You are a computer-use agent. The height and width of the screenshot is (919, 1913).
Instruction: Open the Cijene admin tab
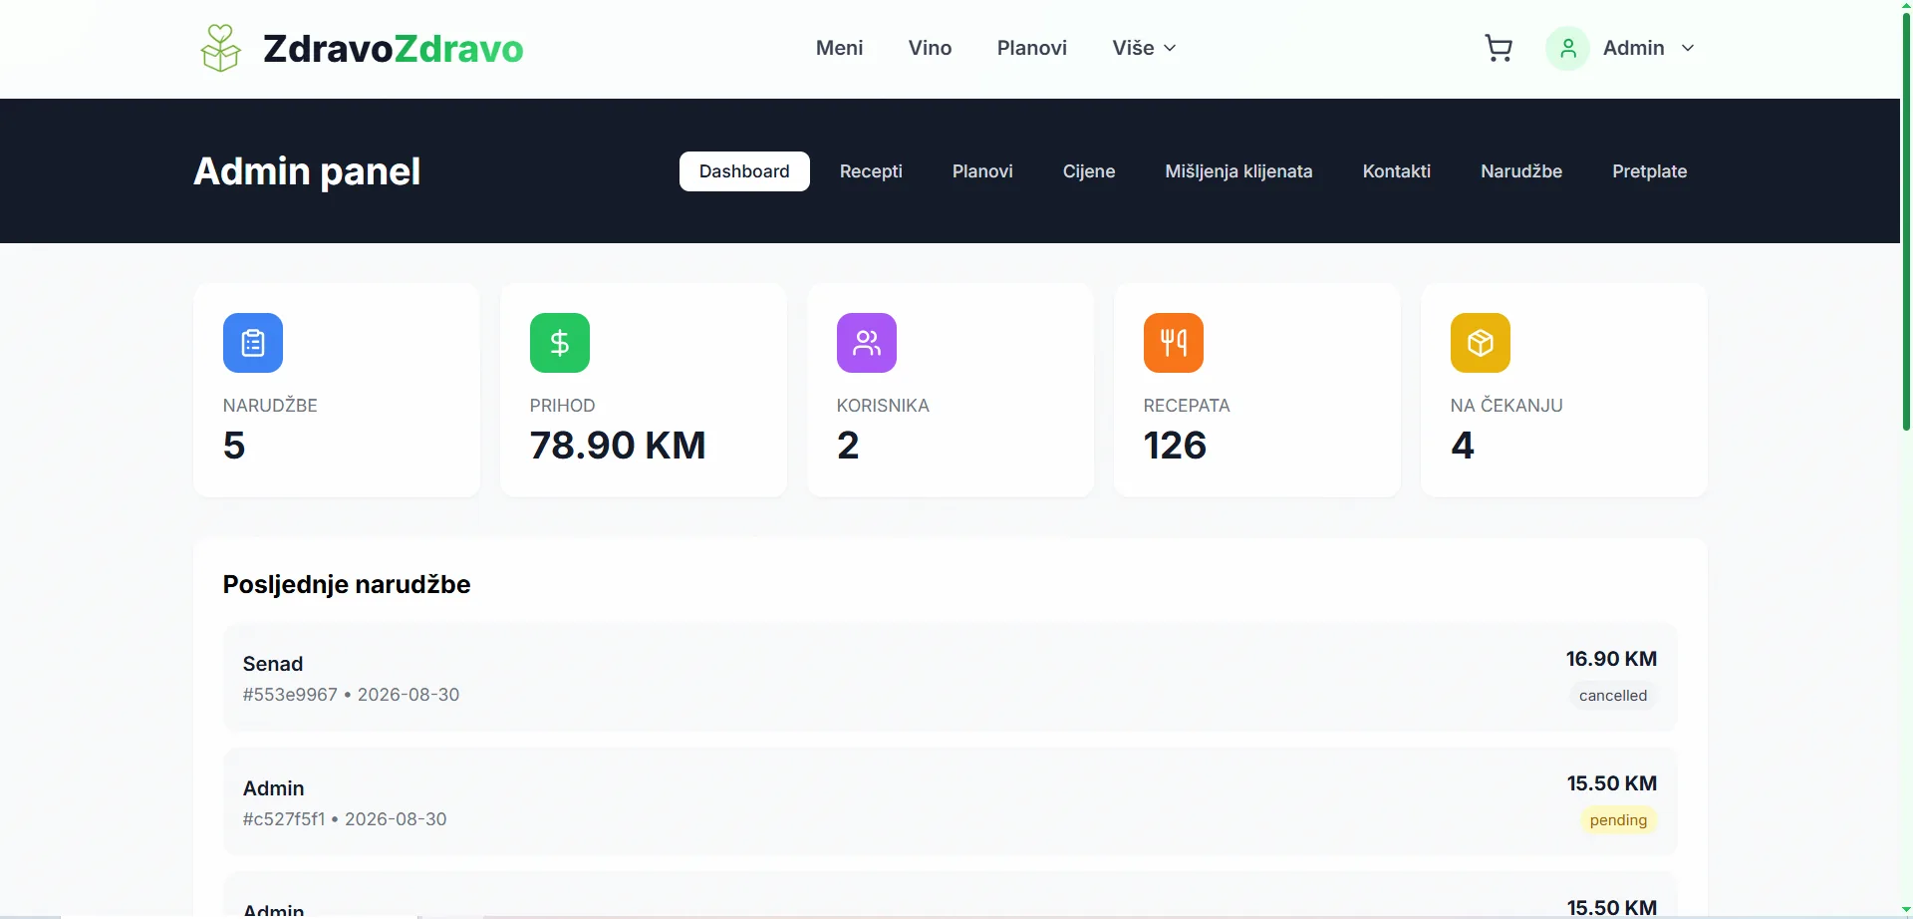pyautogui.click(x=1089, y=171)
